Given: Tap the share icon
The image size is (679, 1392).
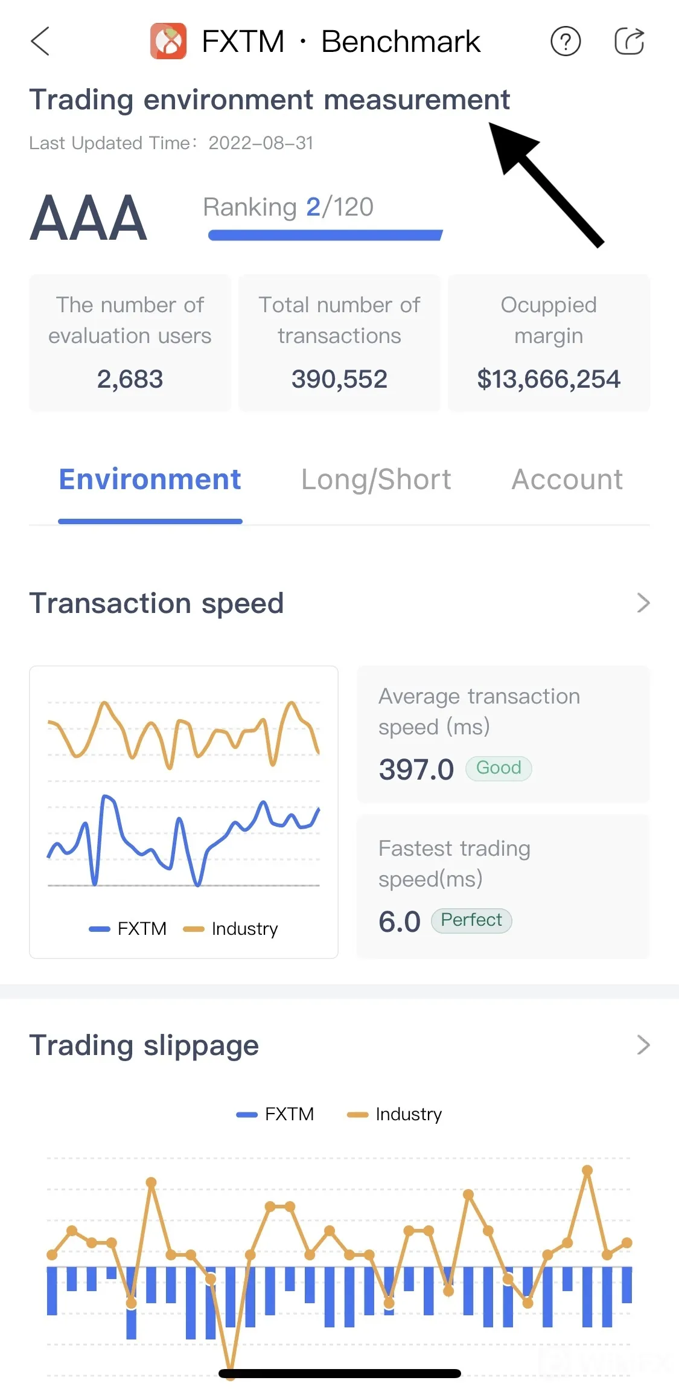Looking at the screenshot, I should (x=630, y=42).
